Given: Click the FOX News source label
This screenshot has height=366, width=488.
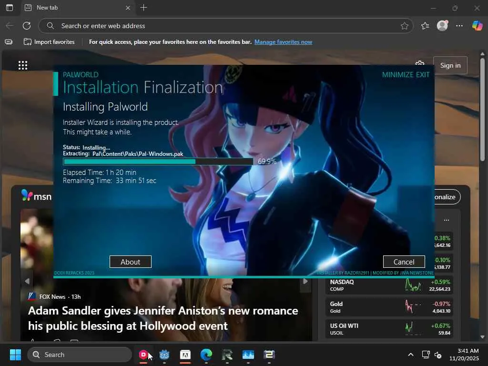Looking at the screenshot, I should click(52, 296).
